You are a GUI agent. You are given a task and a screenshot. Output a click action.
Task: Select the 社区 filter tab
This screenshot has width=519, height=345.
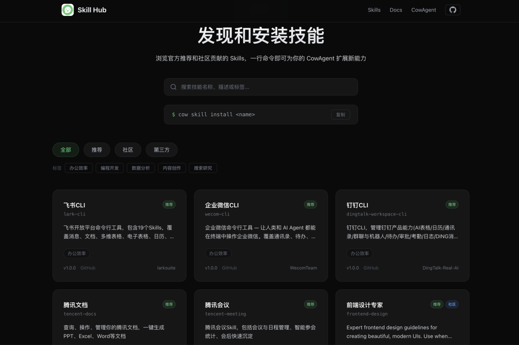click(x=128, y=150)
